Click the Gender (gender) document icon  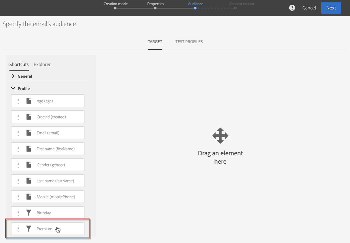(x=29, y=165)
